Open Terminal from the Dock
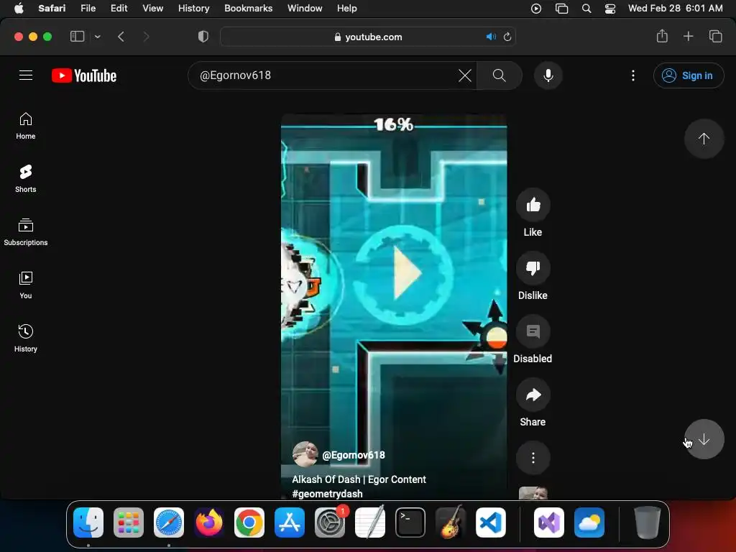The image size is (736, 552). [x=410, y=522]
